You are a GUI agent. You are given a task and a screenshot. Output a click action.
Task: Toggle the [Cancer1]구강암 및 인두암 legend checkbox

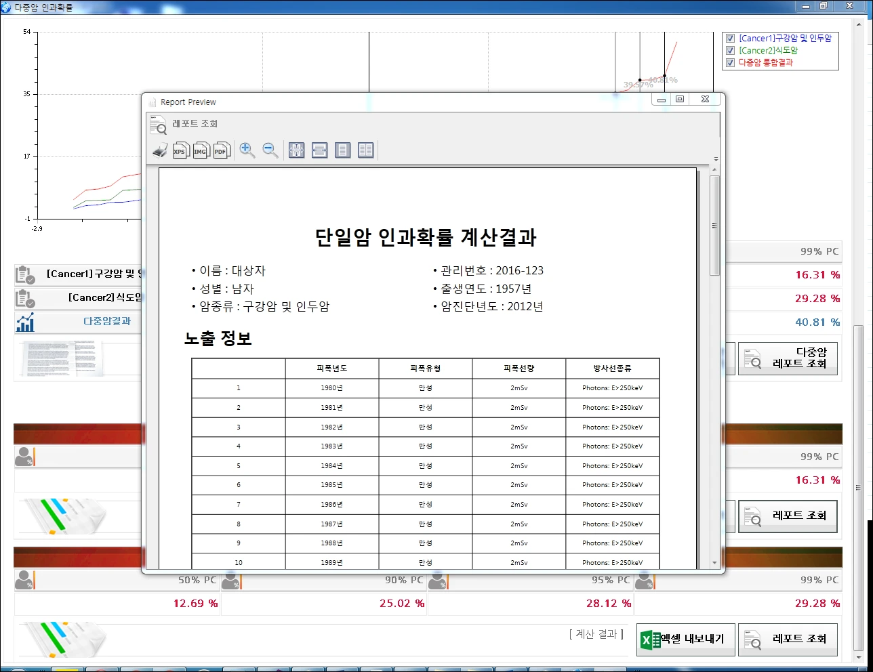pyautogui.click(x=730, y=39)
